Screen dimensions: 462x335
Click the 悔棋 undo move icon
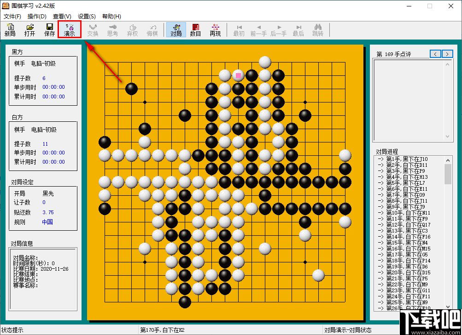152,31
